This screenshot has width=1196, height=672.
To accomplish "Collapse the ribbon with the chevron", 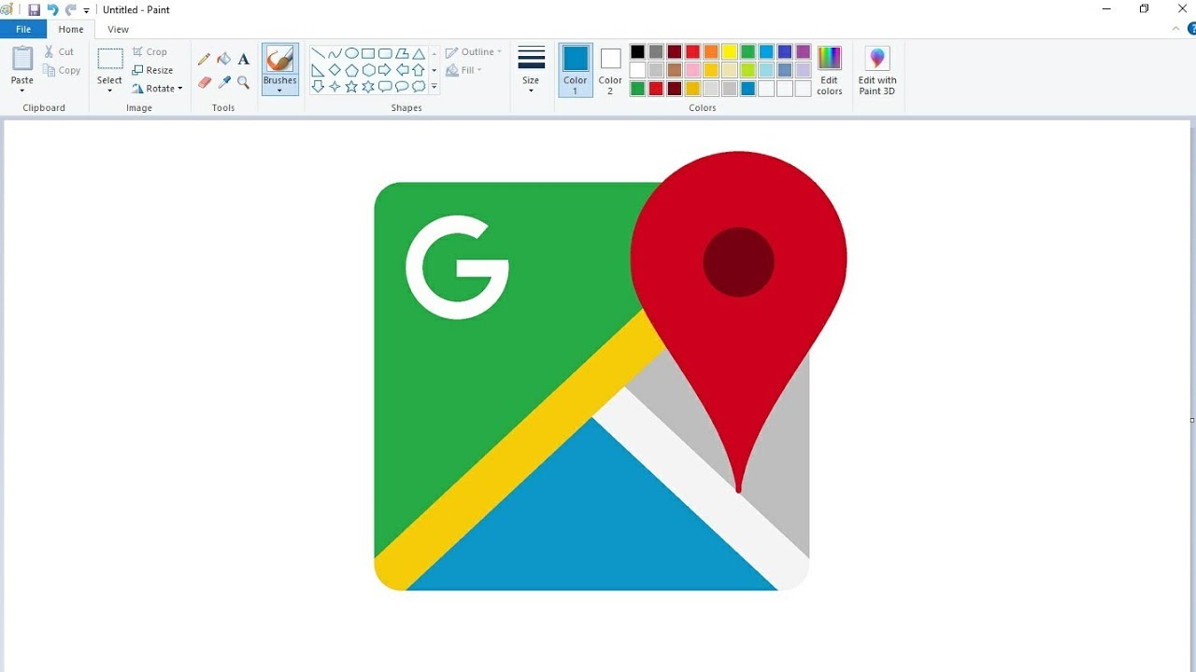I will point(1176,29).
